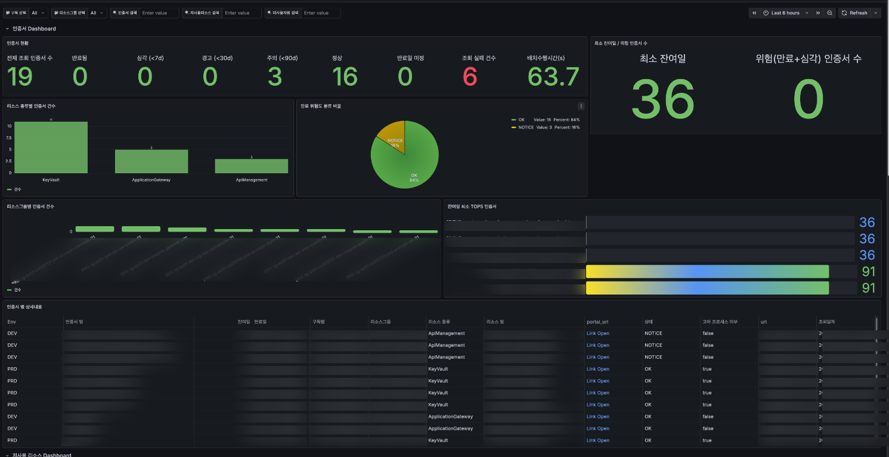Sort table by portal_url column header
The width and height of the screenshot is (889, 457).
pyautogui.click(x=597, y=322)
